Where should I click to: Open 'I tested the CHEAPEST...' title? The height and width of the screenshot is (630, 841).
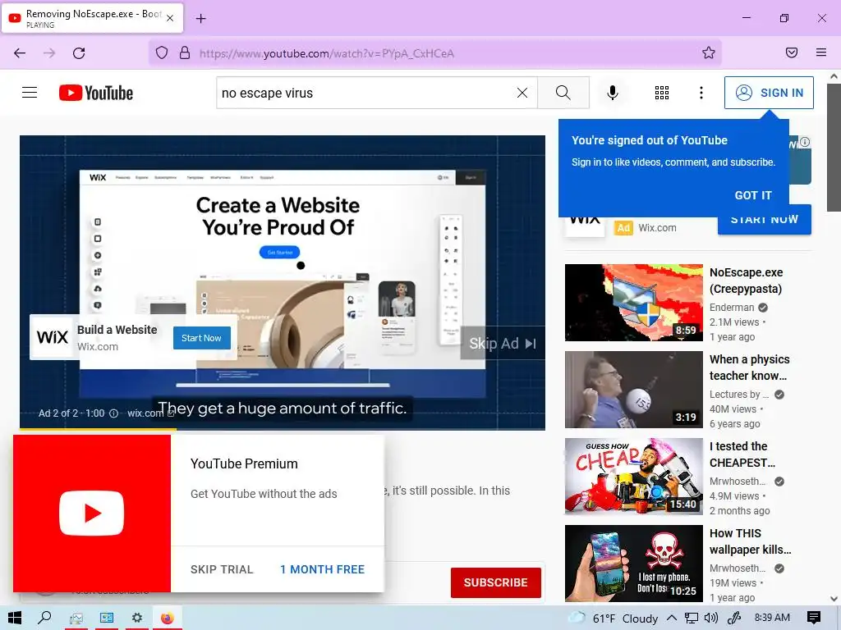(742, 454)
